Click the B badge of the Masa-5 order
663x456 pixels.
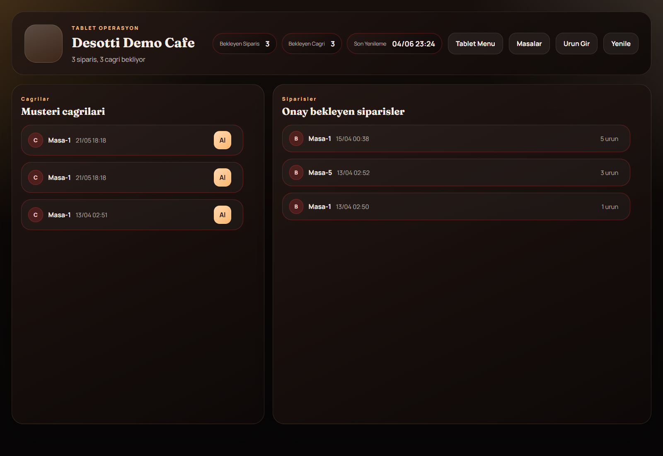pyautogui.click(x=296, y=172)
